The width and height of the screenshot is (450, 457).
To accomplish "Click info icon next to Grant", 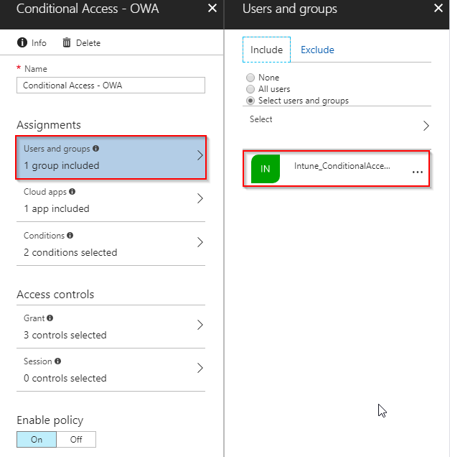I will click(x=50, y=318).
